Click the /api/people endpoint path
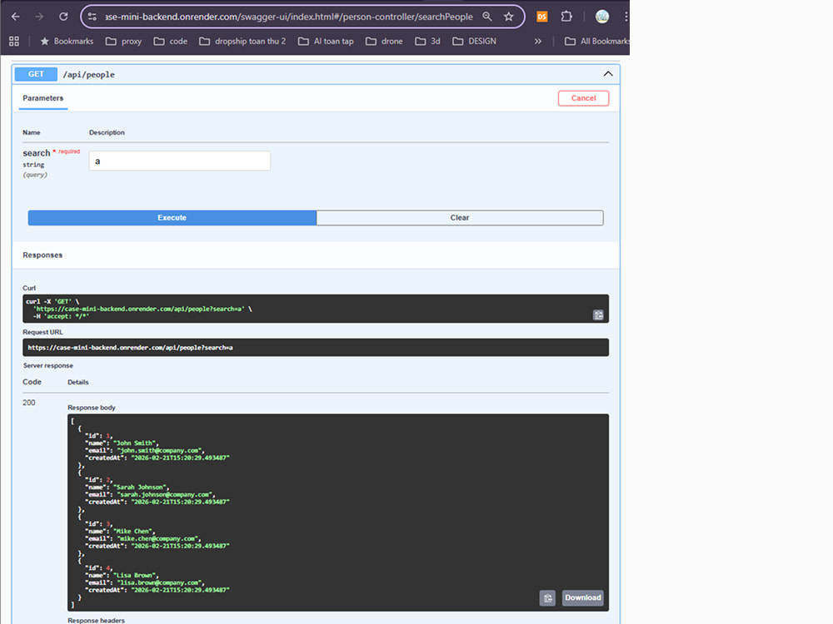Screen dimensions: 833x624 click(89, 74)
